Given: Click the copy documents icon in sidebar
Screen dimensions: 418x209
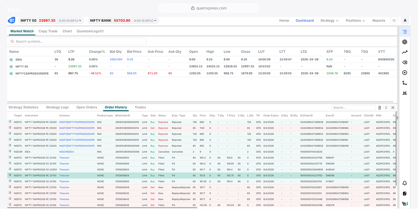Looking at the screenshot, I should tap(405, 193).
